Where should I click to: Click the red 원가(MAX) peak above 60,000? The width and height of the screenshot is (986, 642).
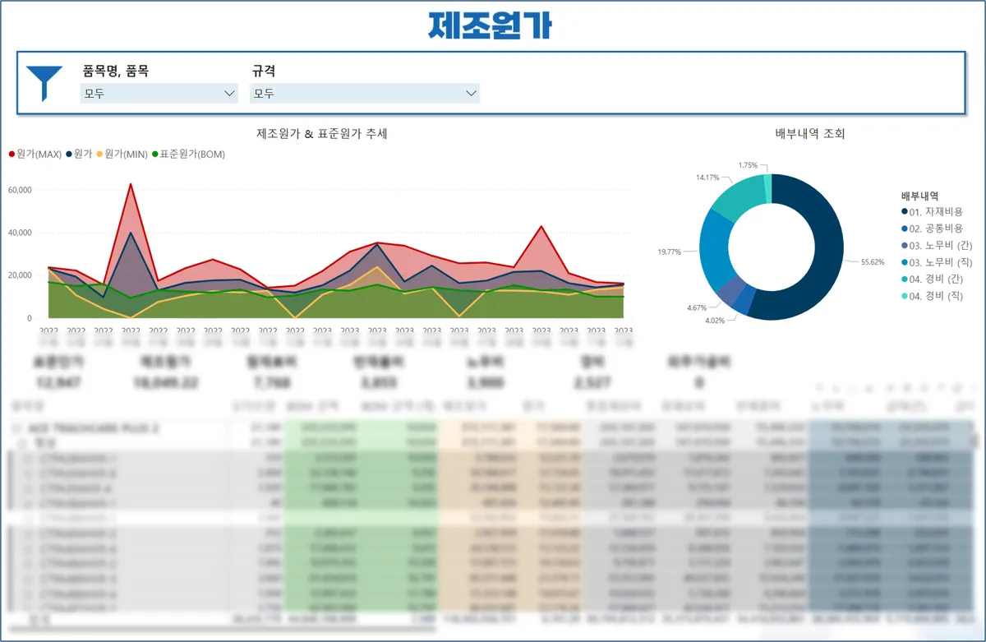131,185
